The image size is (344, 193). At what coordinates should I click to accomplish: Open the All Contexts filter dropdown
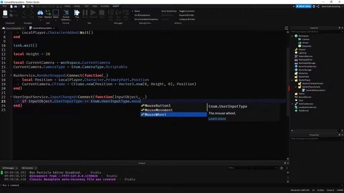click(29, 168)
